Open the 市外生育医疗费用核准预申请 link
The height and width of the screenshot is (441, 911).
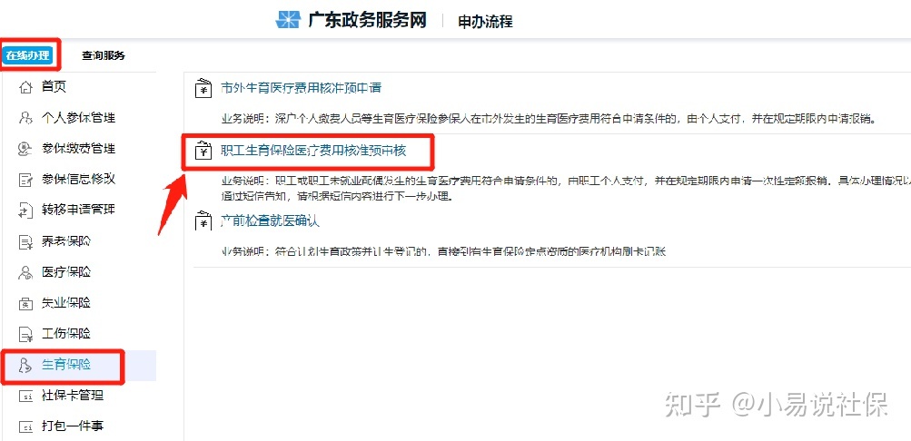point(301,88)
